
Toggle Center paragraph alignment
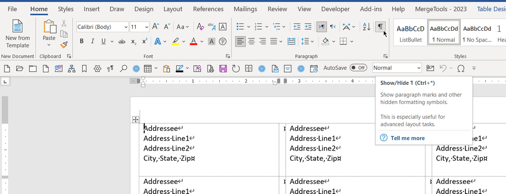point(251,41)
